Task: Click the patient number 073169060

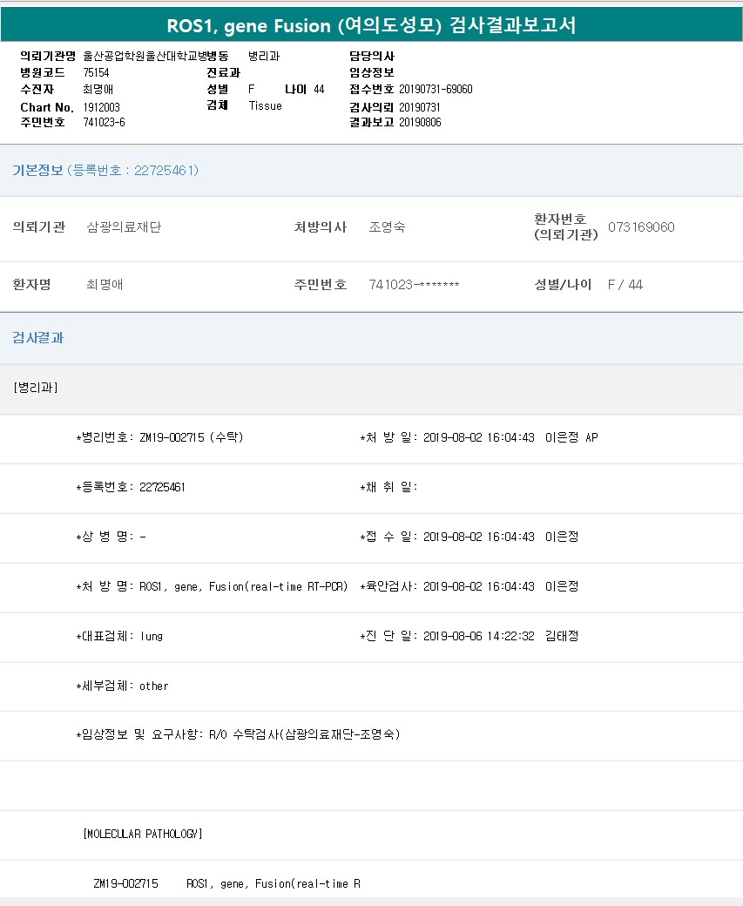Action: [641, 227]
